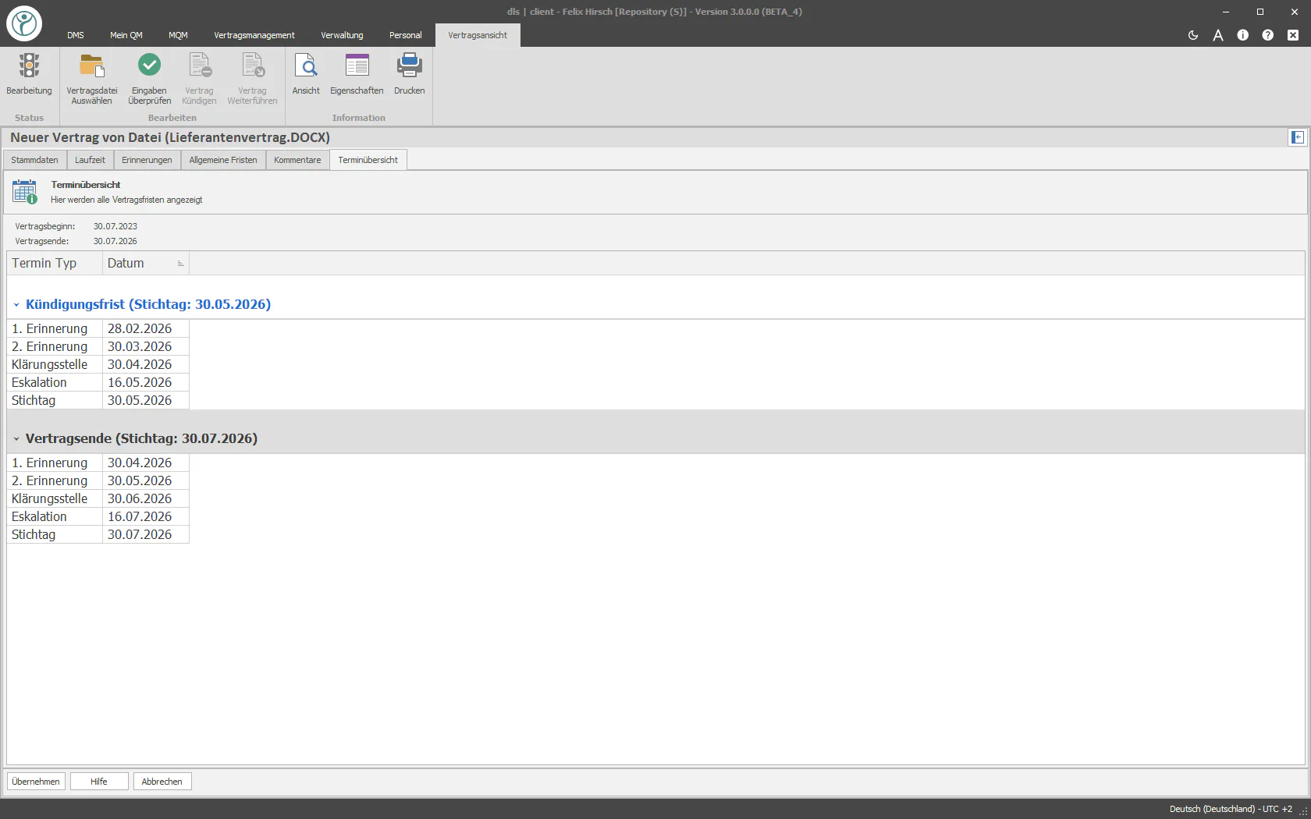Switch to the Erinnerungen tab

coord(147,160)
